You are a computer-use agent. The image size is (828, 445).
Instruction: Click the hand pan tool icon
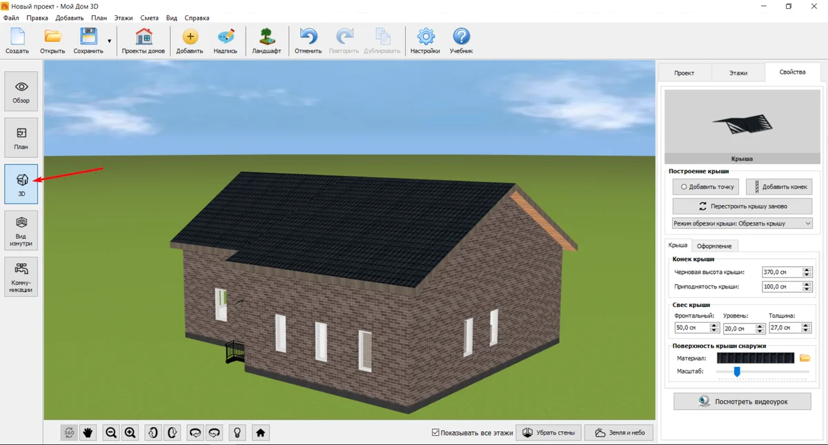[88, 433]
